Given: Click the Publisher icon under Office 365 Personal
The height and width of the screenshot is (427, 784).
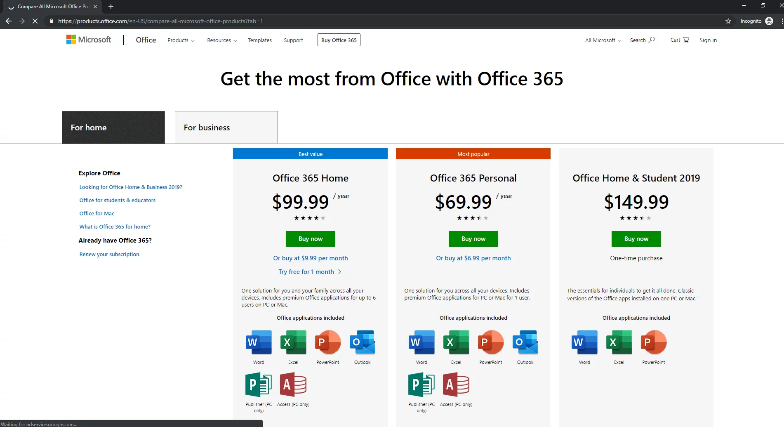Looking at the screenshot, I should [421, 385].
